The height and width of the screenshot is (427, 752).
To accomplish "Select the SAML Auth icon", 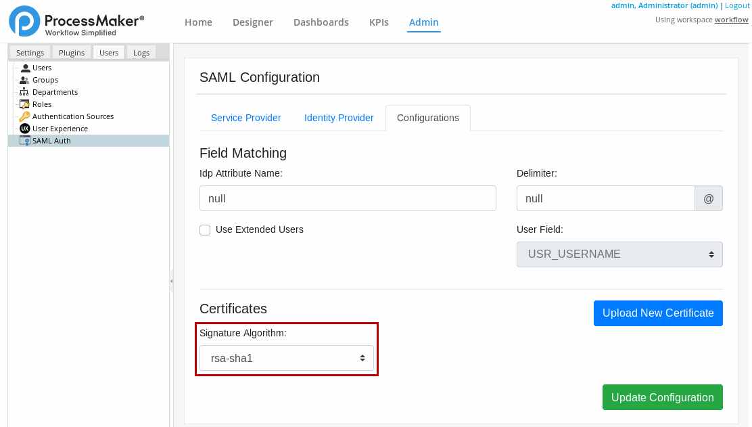I will [x=25, y=141].
